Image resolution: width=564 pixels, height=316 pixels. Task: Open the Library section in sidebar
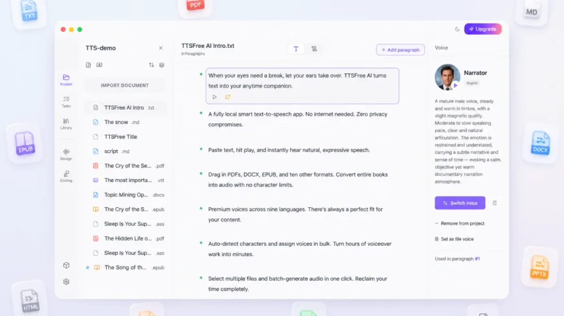[x=66, y=124]
